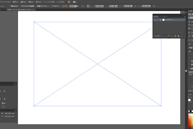This screenshot has height=129, width=193.
Task: Click the color spectrum ramp
Action: [x=190, y=121]
